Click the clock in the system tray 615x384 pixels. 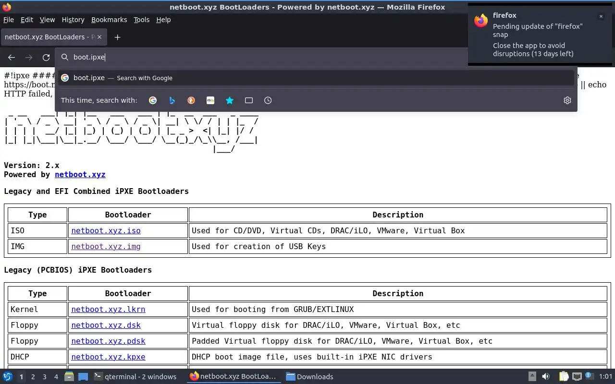(605, 376)
